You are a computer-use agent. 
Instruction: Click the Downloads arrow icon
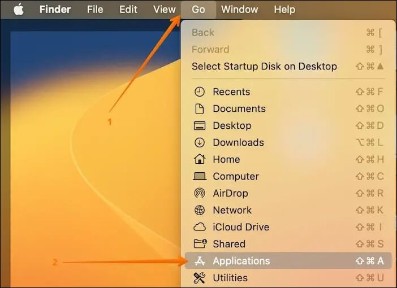pyautogui.click(x=199, y=142)
